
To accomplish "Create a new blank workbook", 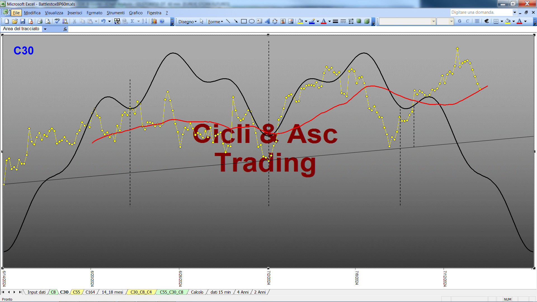I will [7, 21].
